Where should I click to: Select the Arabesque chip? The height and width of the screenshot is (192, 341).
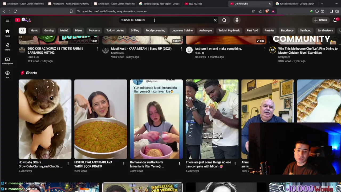point(205,30)
